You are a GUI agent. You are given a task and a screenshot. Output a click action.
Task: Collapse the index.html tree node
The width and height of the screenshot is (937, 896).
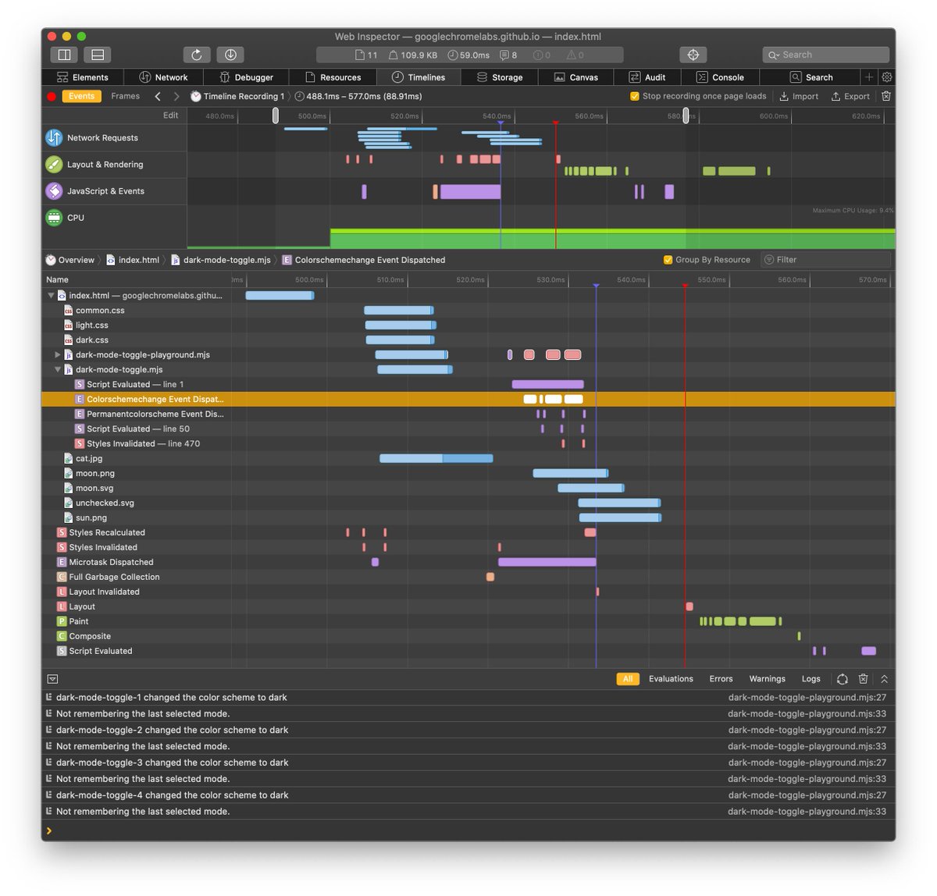51,296
